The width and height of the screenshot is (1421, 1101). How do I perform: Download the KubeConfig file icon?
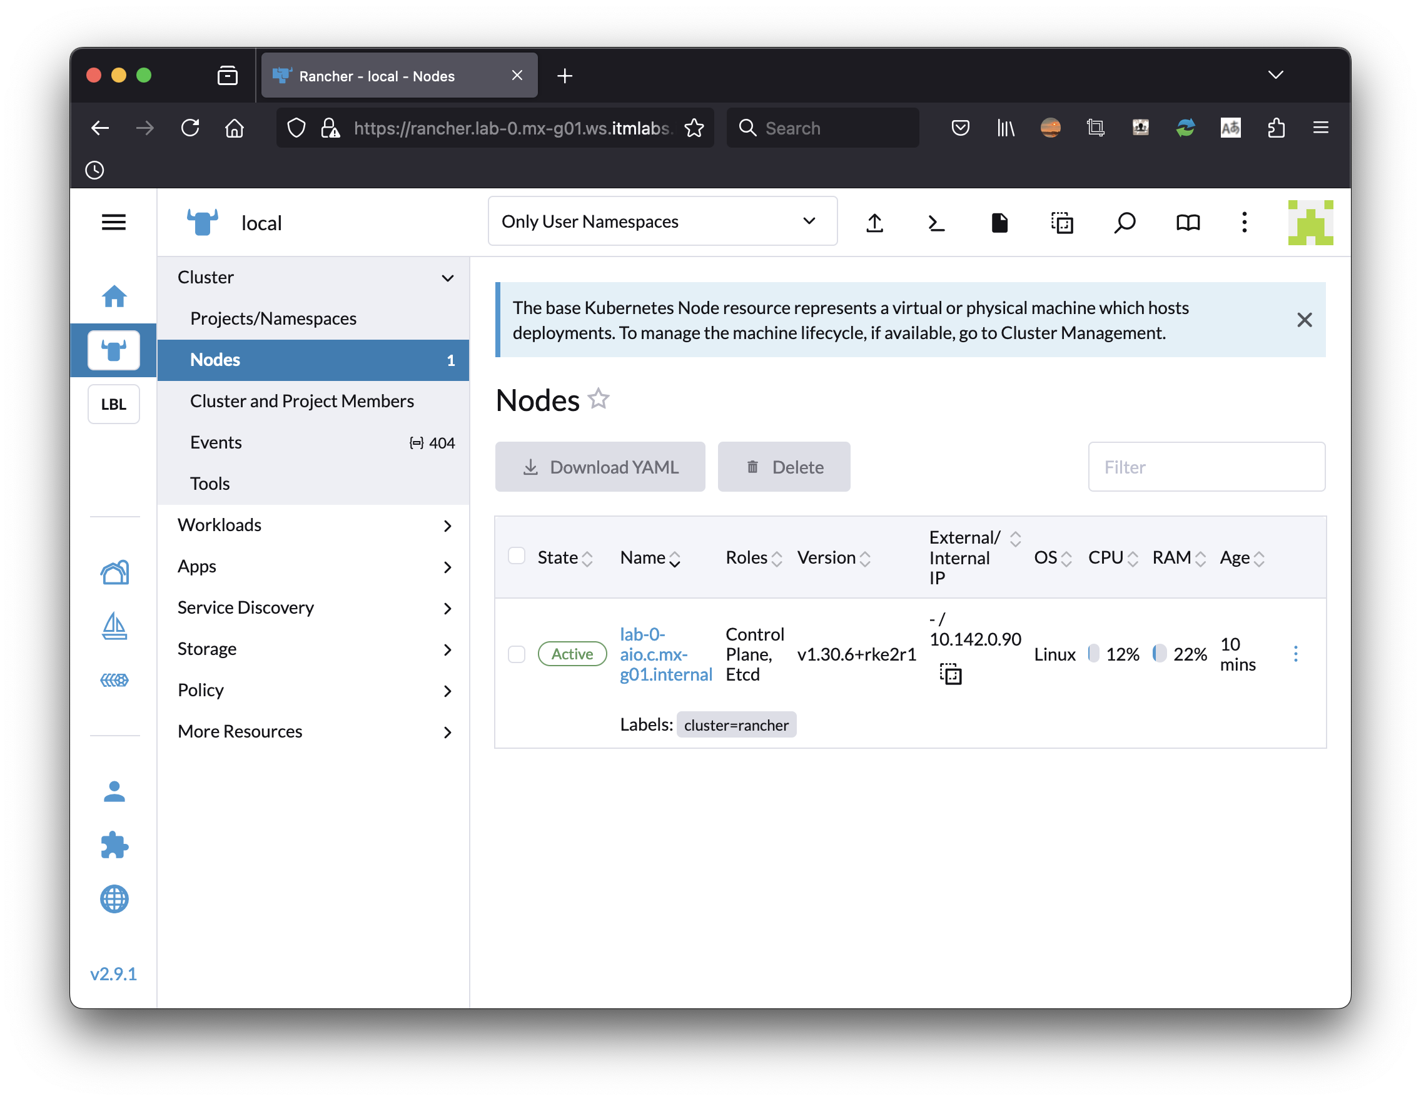coord(999,223)
